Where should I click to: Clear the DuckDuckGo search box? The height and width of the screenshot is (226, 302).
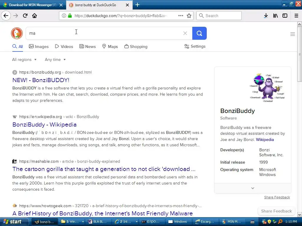[185, 33]
